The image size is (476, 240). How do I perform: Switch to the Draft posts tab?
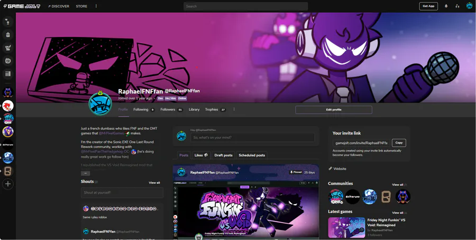click(223, 155)
